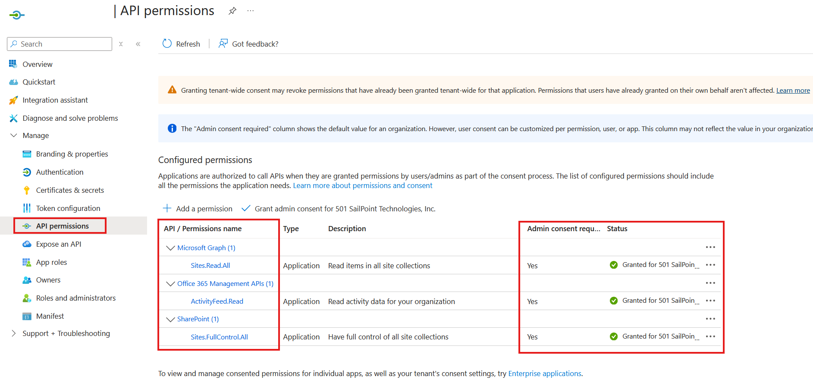The height and width of the screenshot is (386, 813).
Task: Open ellipsis menu for the Sites.Read.All row
Action: click(x=710, y=265)
